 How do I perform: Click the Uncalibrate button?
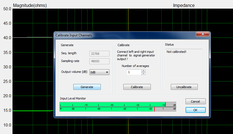point(184,87)
